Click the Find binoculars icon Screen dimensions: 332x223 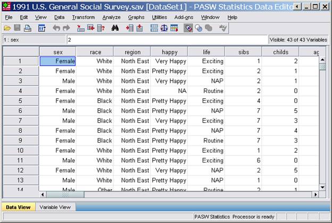point(115,28)
